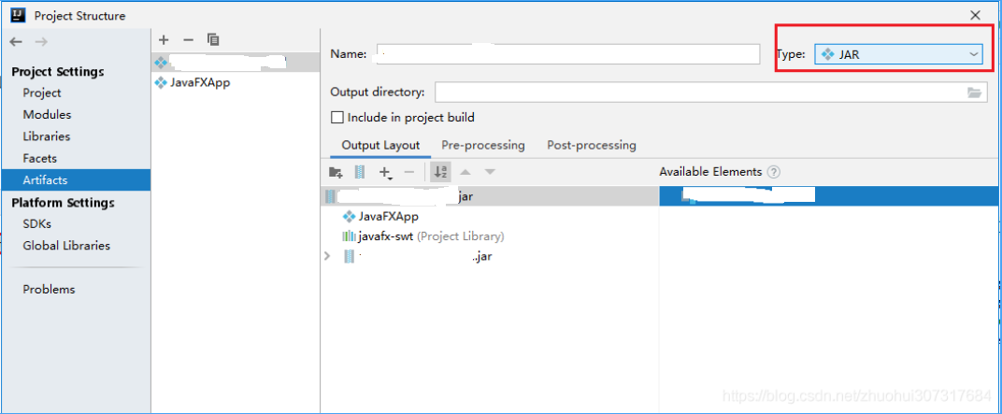Open SDKs platform settings
The width and height of the screenshot is (1002, 414).
pyautogui.click(x=37, y=224)
